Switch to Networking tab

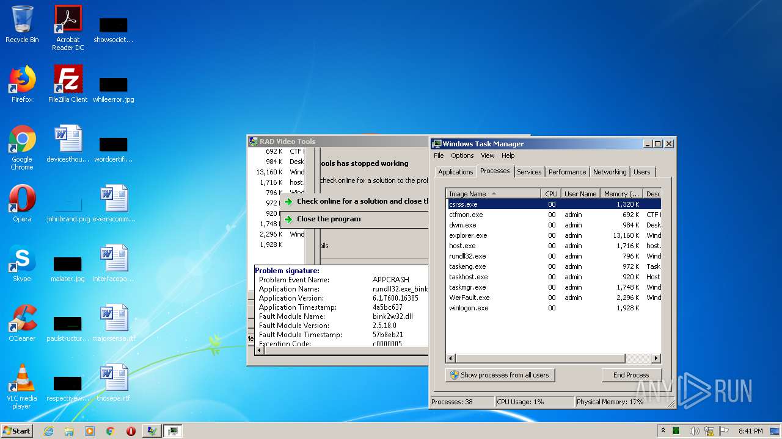click(610, 172)
